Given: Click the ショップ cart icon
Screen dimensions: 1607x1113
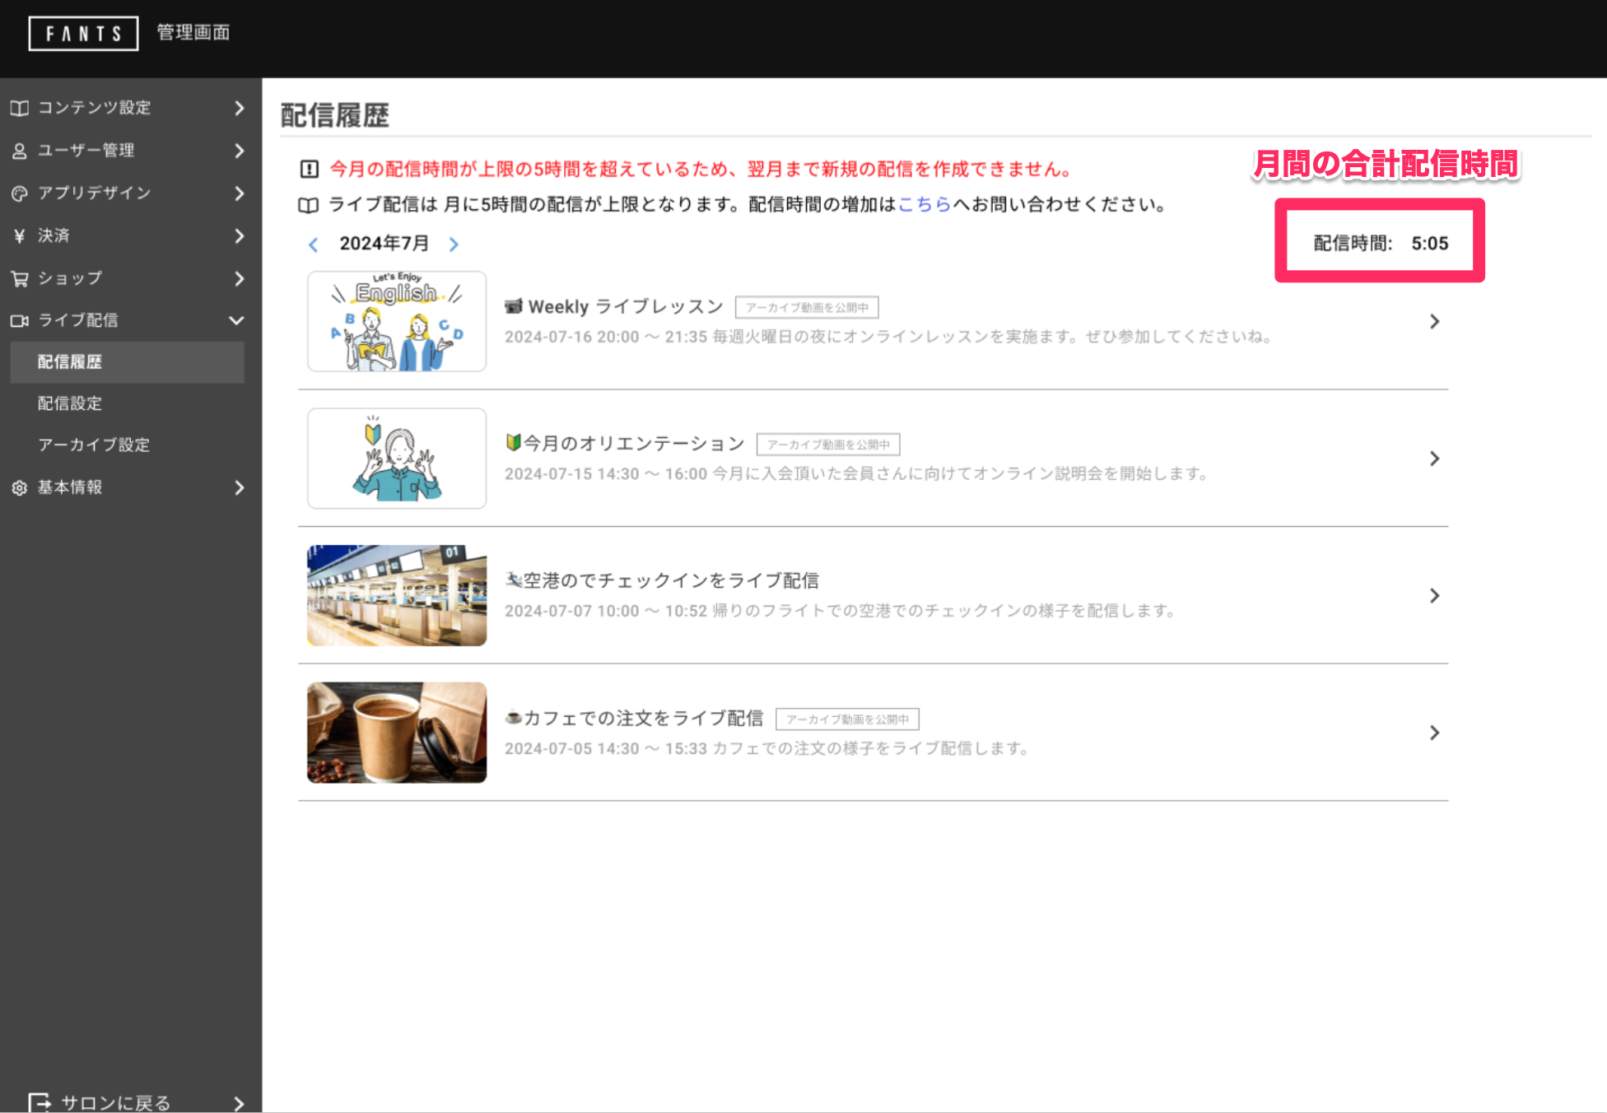Looking at the screenshot, I should click(x=20, y=279).
